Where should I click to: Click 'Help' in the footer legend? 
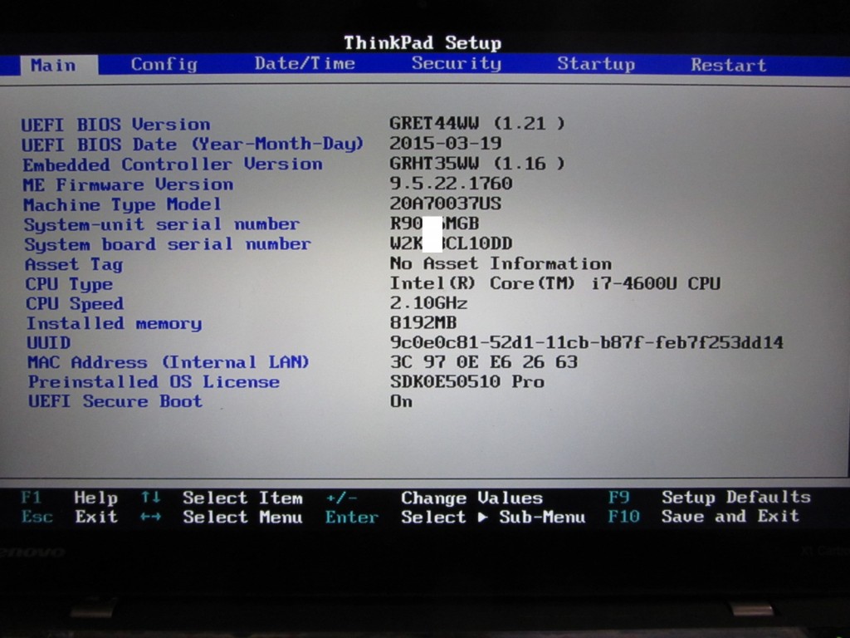click(x=96, y=498)
